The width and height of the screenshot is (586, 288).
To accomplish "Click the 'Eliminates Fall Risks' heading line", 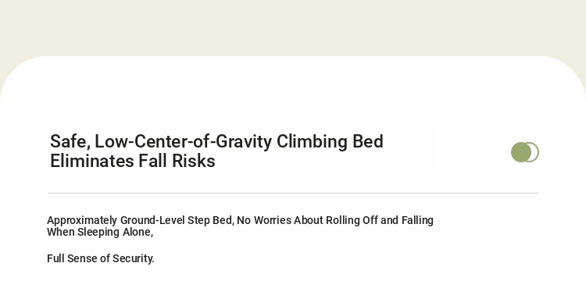I will (x=133, y=161).
